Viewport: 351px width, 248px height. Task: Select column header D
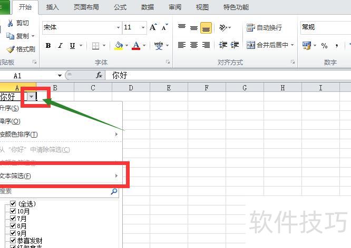click(131, 88)
